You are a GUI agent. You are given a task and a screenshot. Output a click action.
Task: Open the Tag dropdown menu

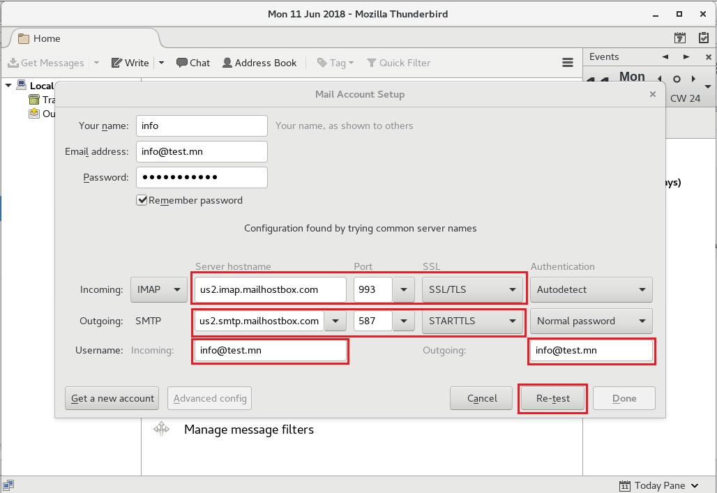pyautogui.click(x=335, y=63)
